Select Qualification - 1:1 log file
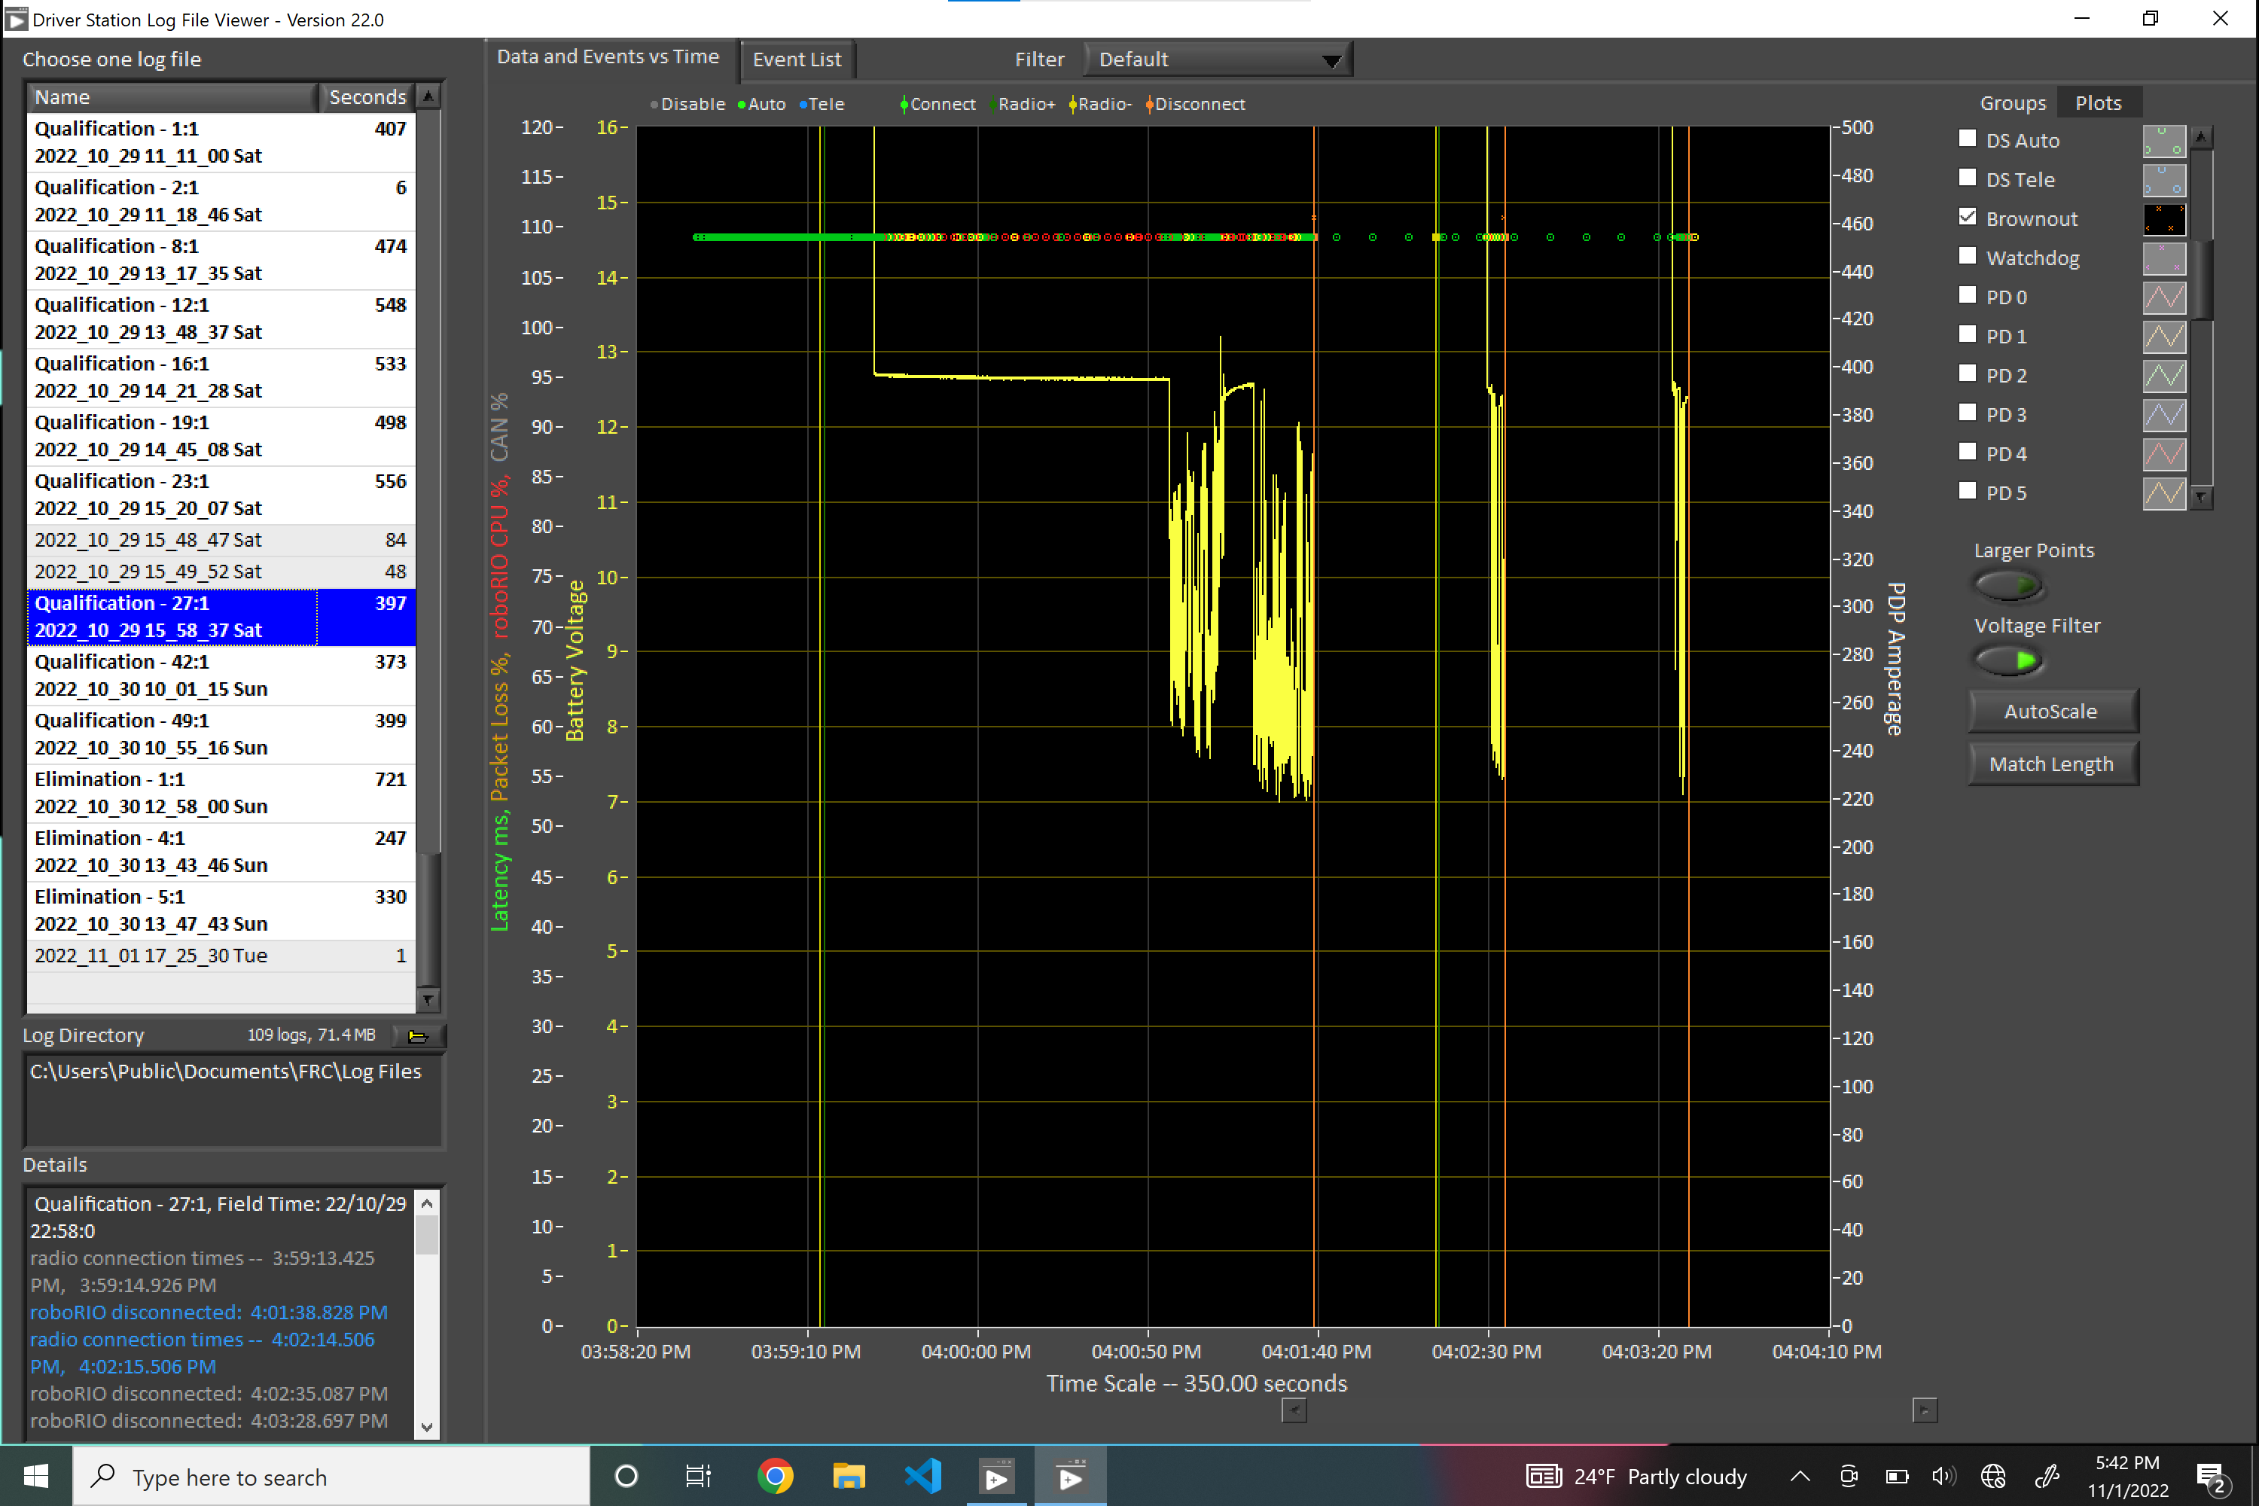 (x=221, y=142)
